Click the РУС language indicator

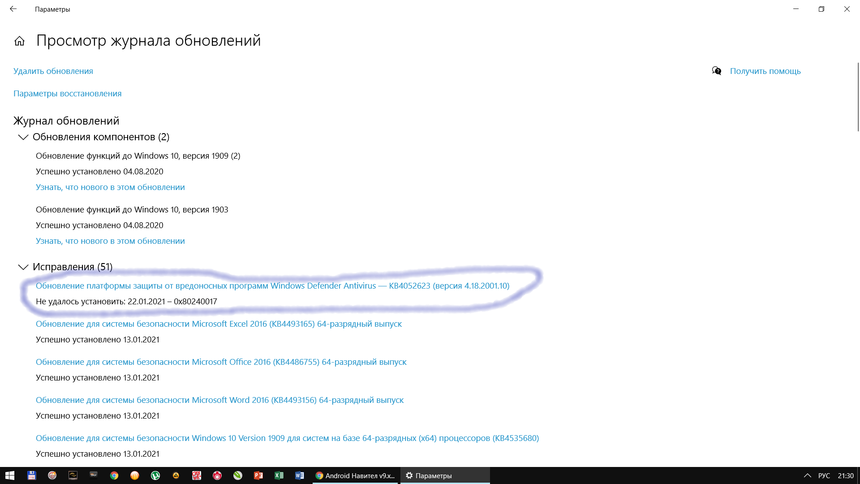click(x=824, y=475)
